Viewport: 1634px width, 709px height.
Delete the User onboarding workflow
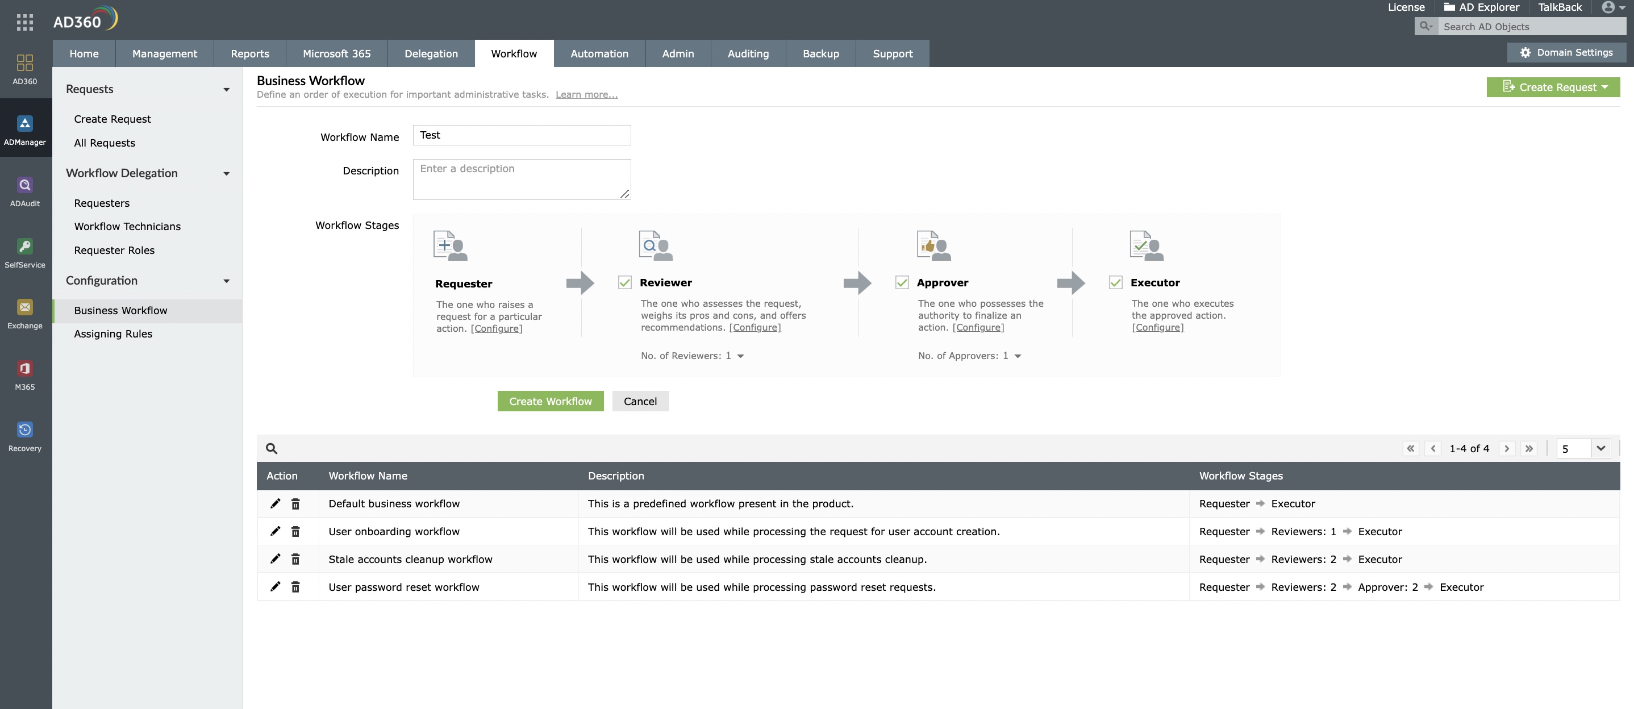(x=295, y=531)
